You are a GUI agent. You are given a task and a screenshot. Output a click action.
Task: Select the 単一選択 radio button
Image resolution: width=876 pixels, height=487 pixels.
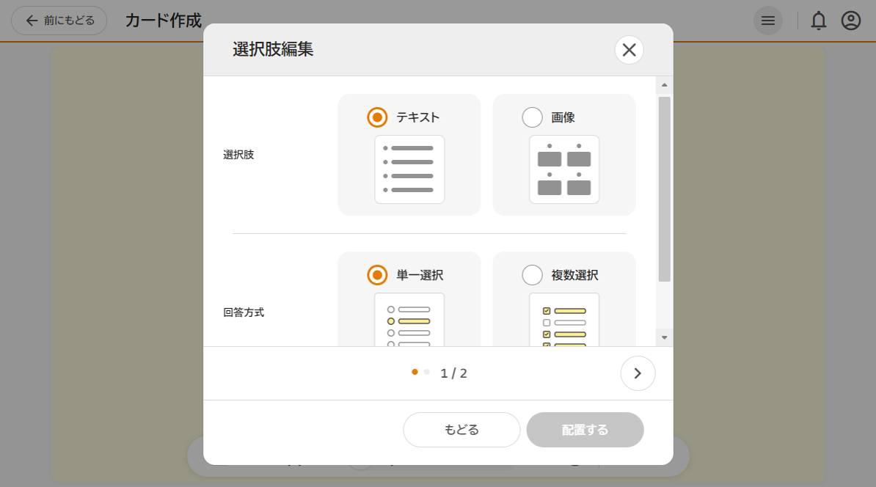tap(376, 275)
